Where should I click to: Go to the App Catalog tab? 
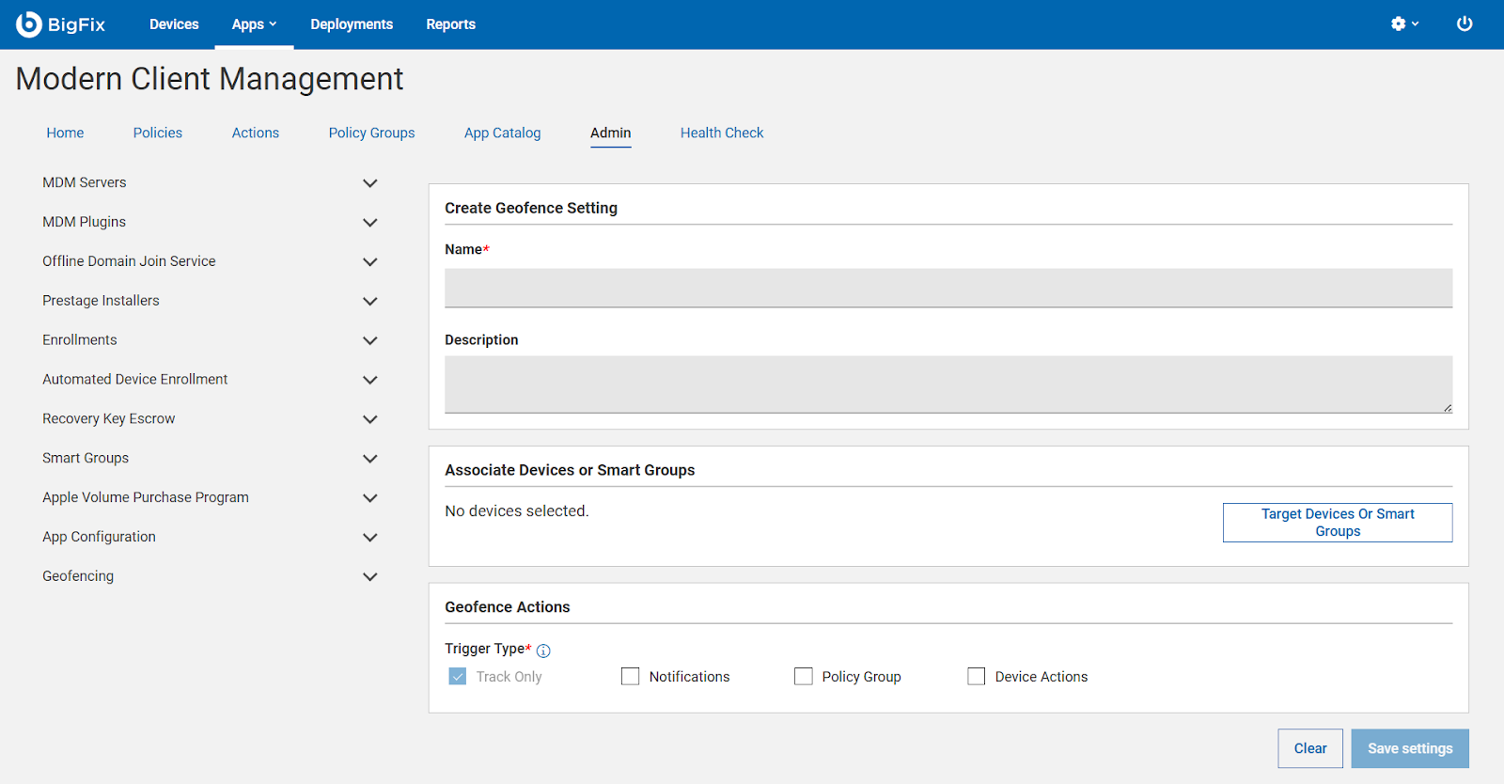[x=502, y=133]
